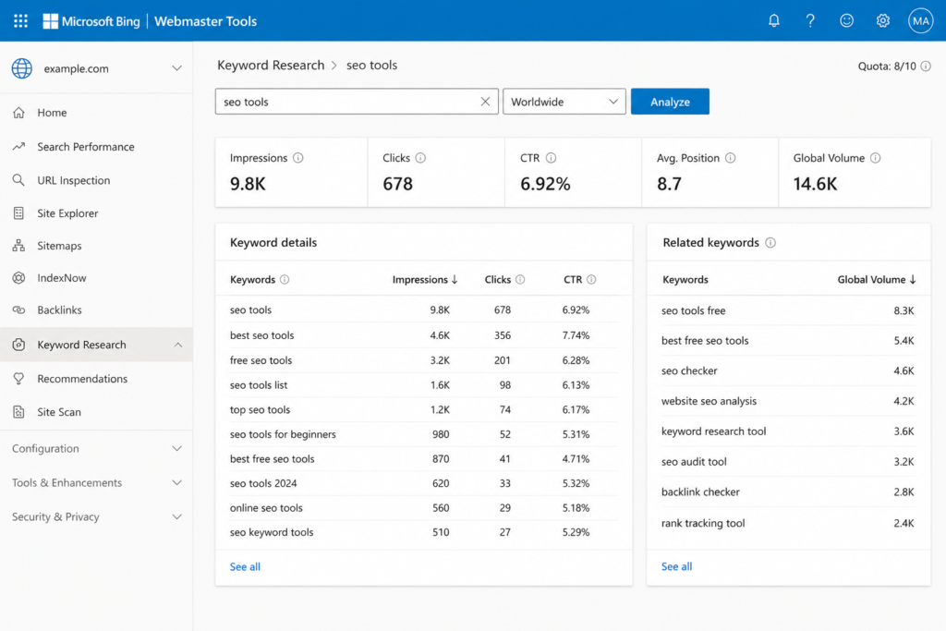Image resolution: width=946 pixels, height=631 pixels.
Task: Clear the seo tools search field
Action: (x=485, y=102)
